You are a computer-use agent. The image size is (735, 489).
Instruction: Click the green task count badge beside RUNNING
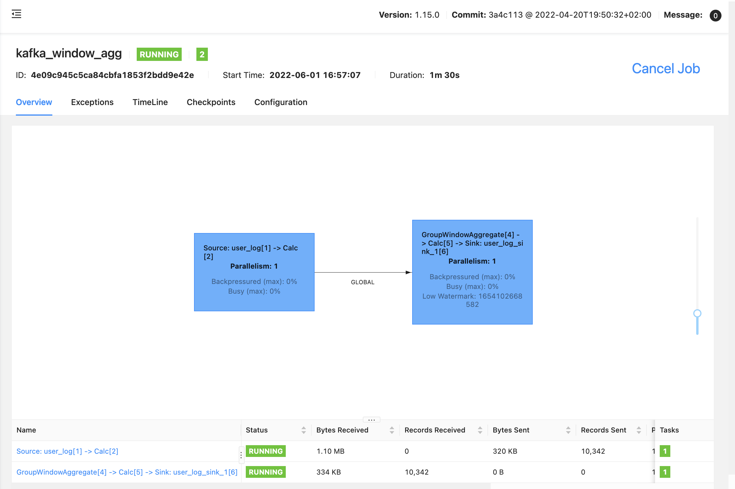tap(202, 54)
